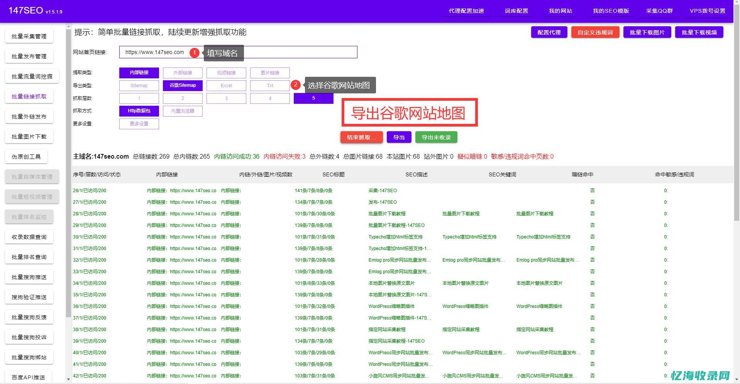Choose 图片链接 as extraction type

point(270,73)
